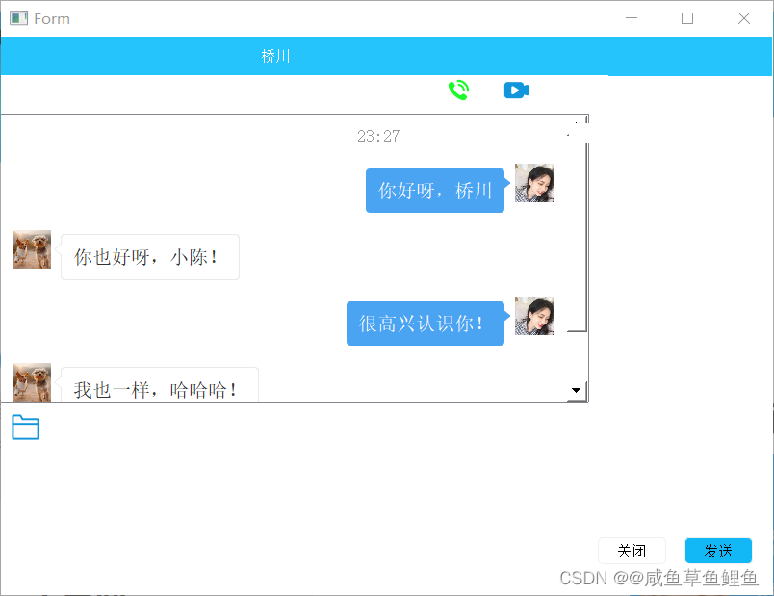Click the 23:27 timestamp
Image resolution: width=774 pixels, height=596 pixels.
point(378,135)
